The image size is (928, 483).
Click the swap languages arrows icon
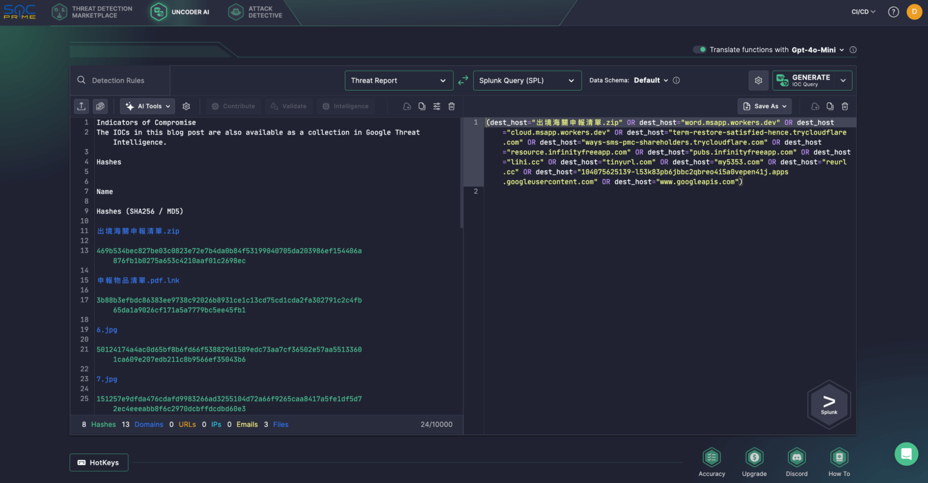[x=463, y=80]
